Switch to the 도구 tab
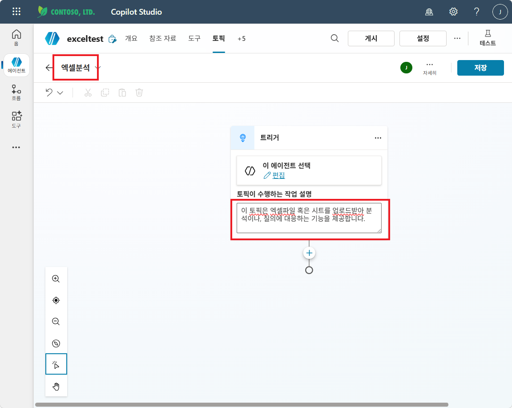The image size is (512, 408). pyautogui.click(x=194, y=38)
